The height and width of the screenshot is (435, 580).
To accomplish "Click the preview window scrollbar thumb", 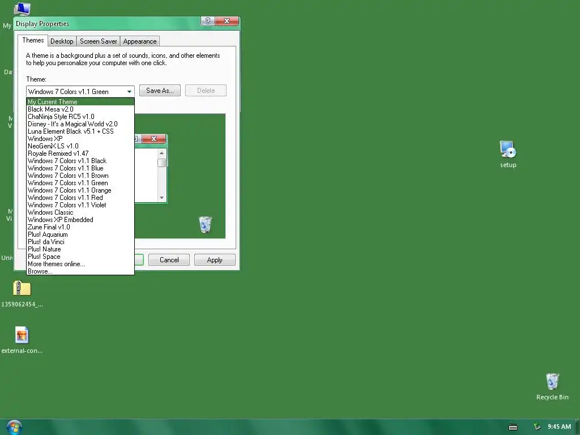I will (x=161, y=163).
